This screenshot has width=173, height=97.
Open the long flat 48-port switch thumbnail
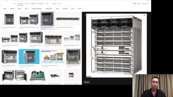(68, 19)
